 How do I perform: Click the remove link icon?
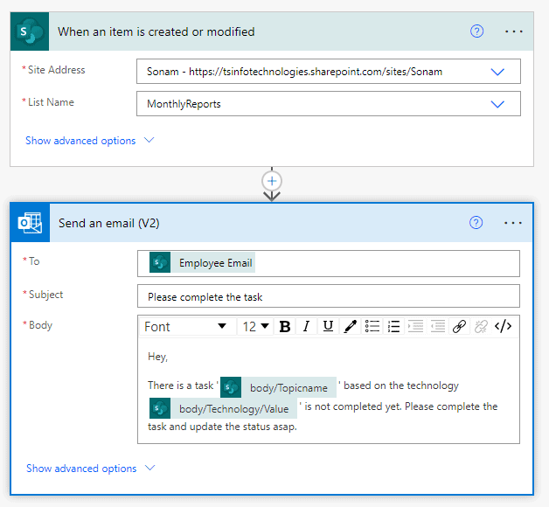481,327
